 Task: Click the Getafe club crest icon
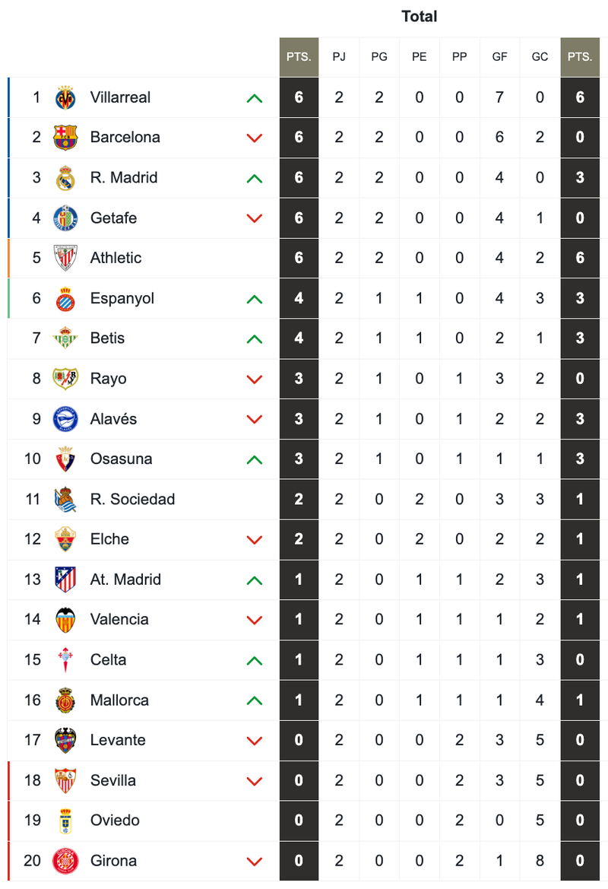[65, 218]
